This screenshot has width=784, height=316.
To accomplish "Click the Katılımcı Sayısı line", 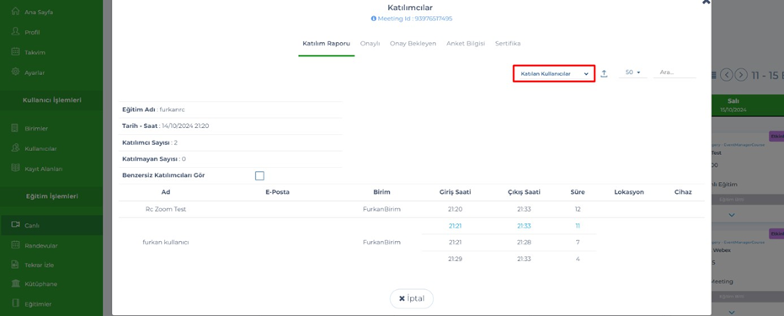I will pos(150,142).
